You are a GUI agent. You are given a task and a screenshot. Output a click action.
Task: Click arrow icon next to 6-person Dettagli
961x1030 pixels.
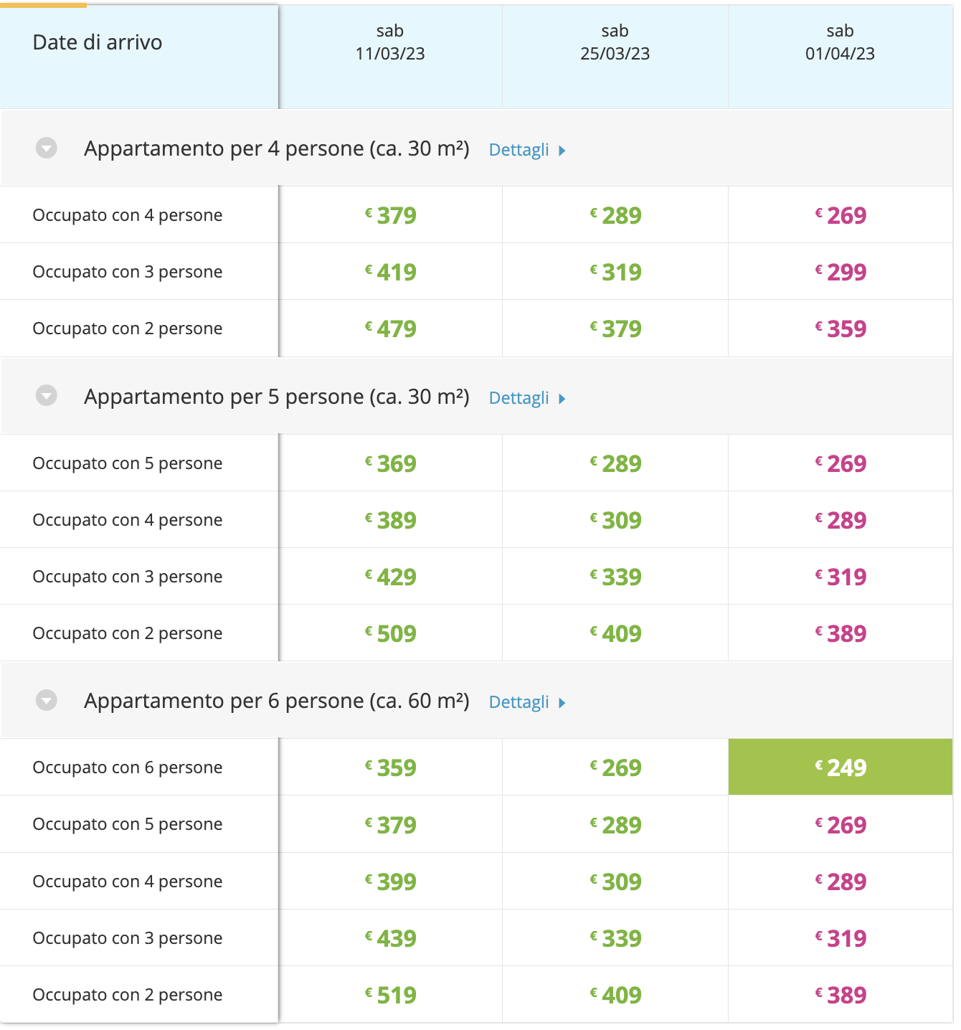tap(562, 703)
